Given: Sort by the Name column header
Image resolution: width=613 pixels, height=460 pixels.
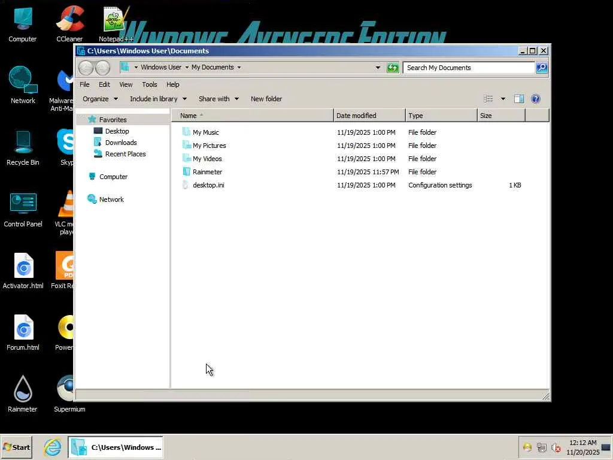Looking at the screenshot, I should [x=253, y=116].
